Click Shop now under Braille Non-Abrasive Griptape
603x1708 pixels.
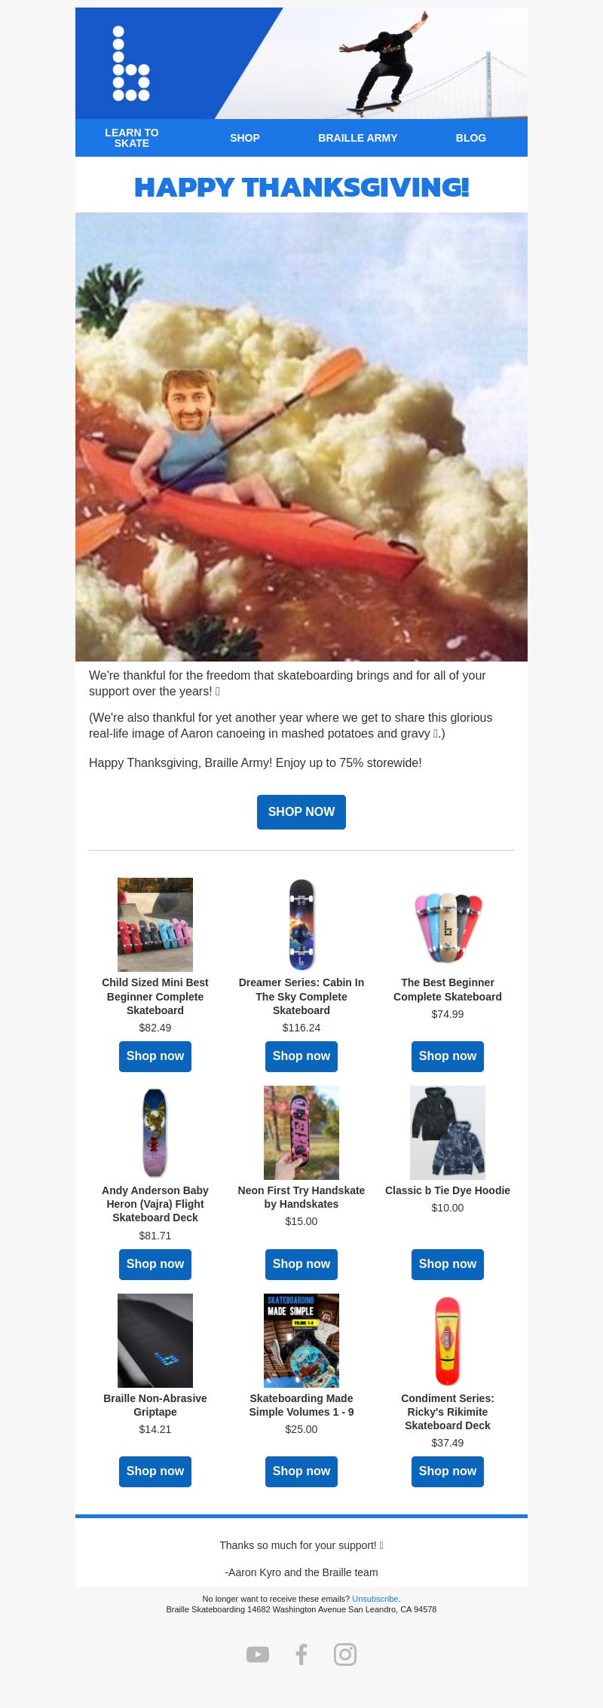[x=155, y=1471]
